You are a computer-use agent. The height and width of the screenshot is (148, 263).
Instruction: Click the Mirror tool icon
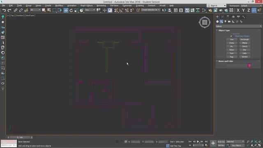pos(164,10)
